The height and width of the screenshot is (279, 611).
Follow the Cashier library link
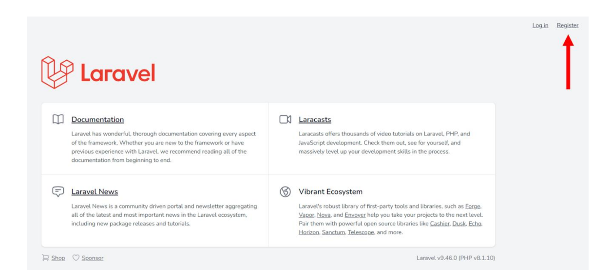point(439,224)
